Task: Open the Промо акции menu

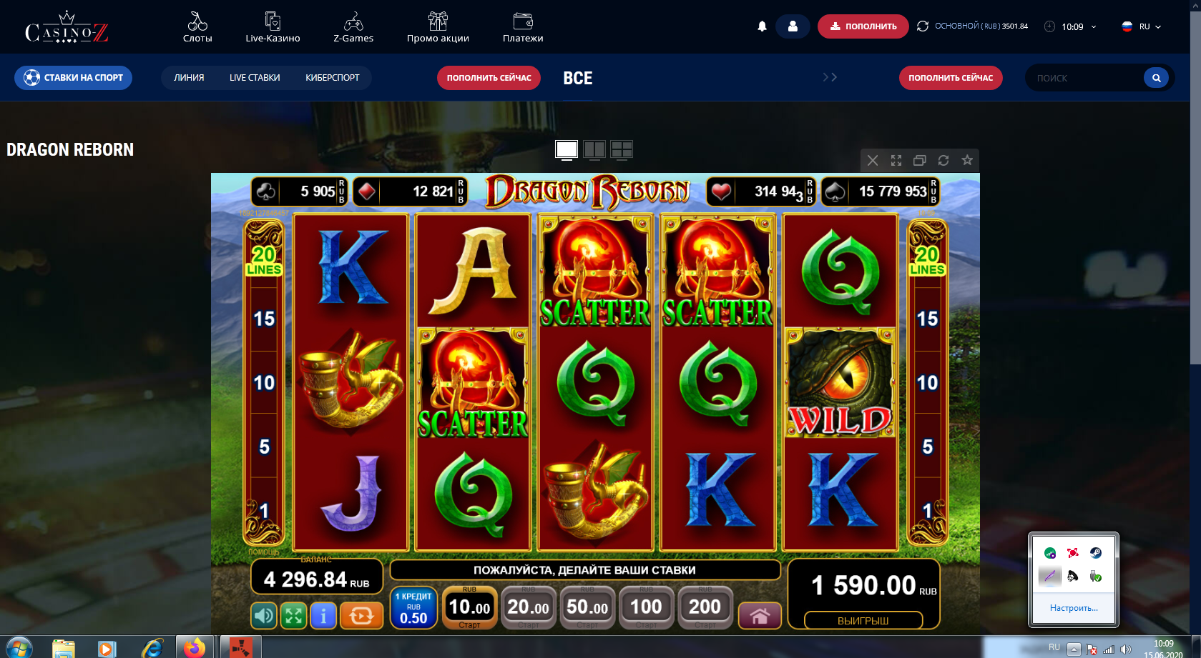Action: pyautogui.click(x=438, y=27)
